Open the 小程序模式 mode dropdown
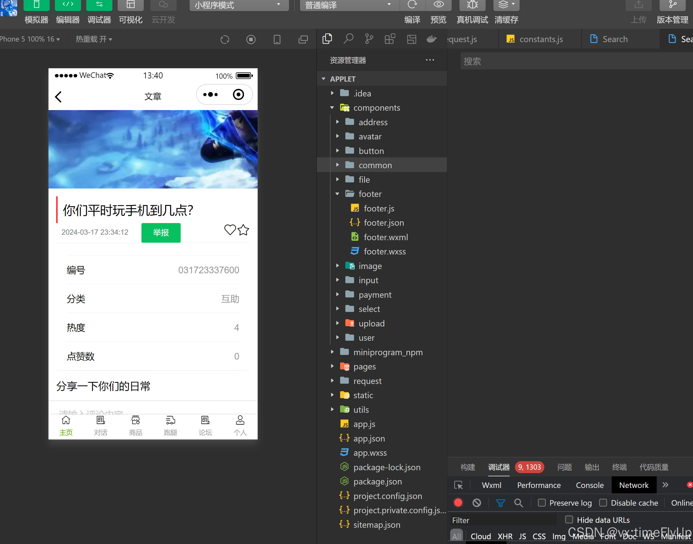Viewport: 693px width, 544px height. (239, 5)
